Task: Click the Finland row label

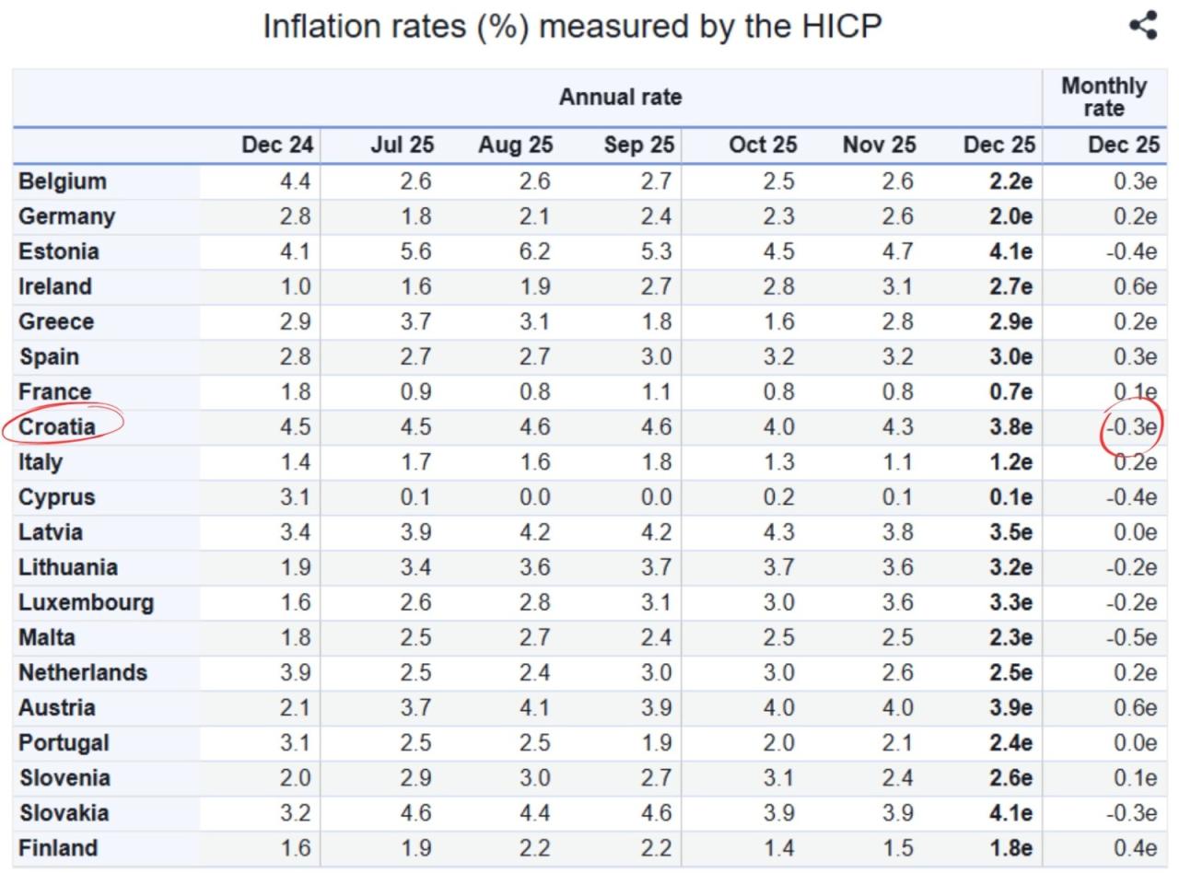Action: tap(58, 848)
